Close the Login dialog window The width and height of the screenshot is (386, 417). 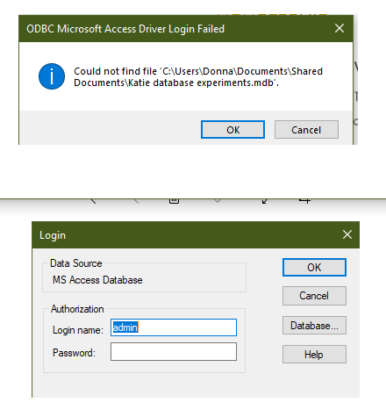point(347,234)
